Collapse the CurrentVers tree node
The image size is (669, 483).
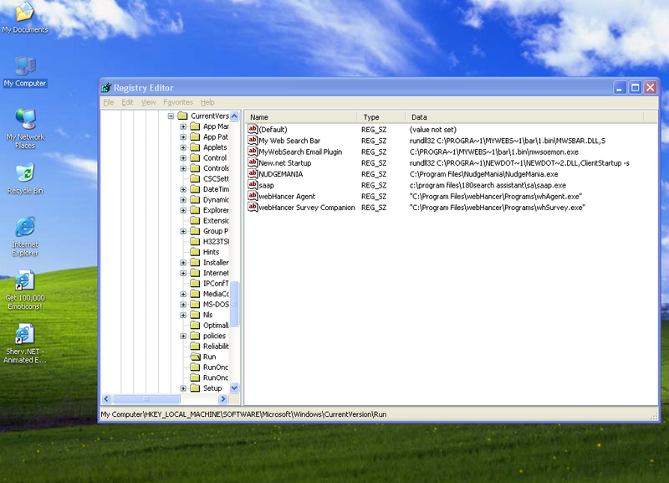pos(171,116)
